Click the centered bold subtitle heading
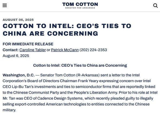160x115 pixels. (80, 65)
